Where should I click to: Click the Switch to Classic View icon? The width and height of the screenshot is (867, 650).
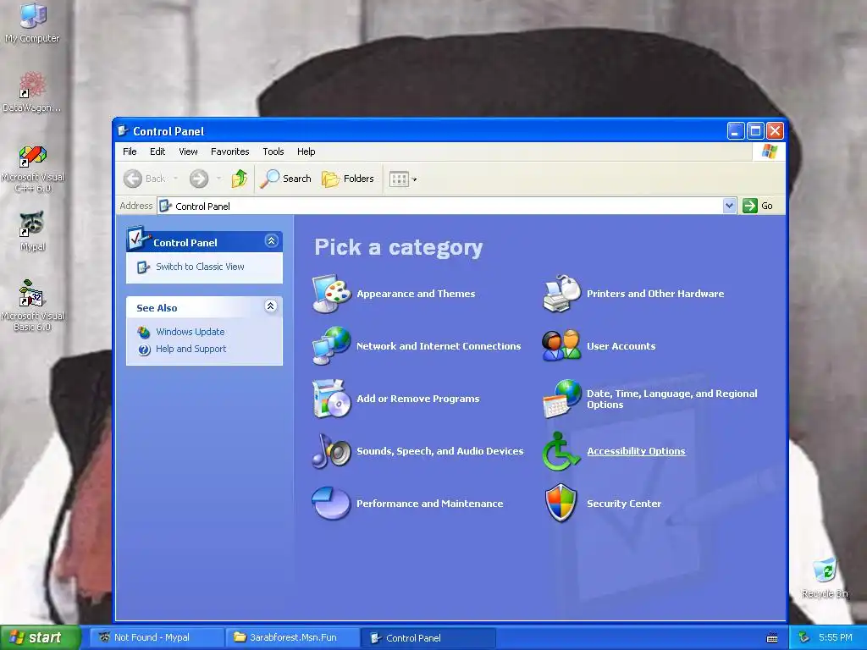click(x=143, y=267)
